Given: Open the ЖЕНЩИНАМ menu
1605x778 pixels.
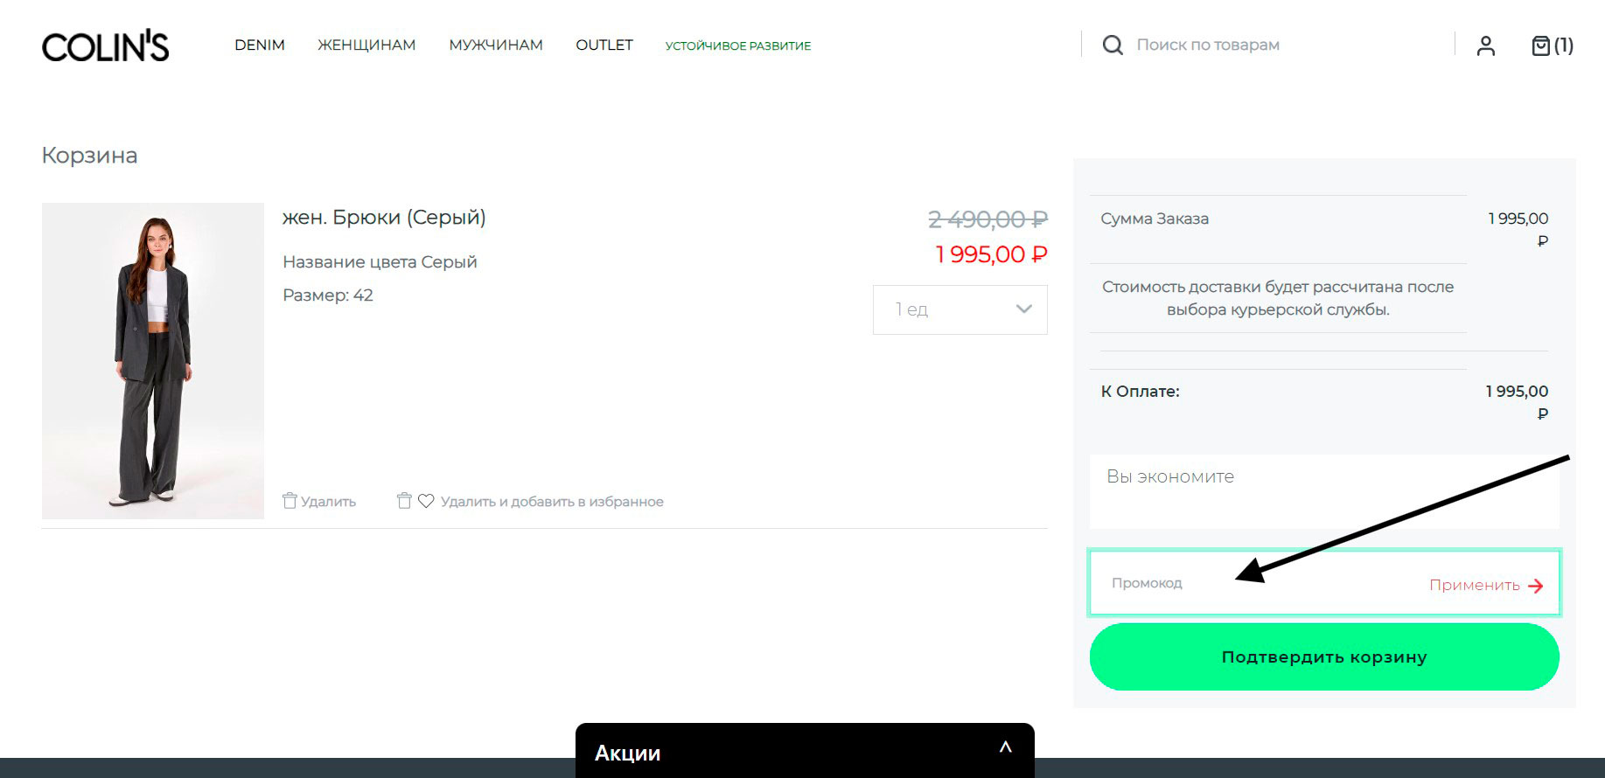Looking at the screenshot, I should click(366, 45).
